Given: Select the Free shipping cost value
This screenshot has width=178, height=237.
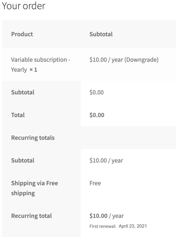Looking at the screenshot, I should pos(95,183).
